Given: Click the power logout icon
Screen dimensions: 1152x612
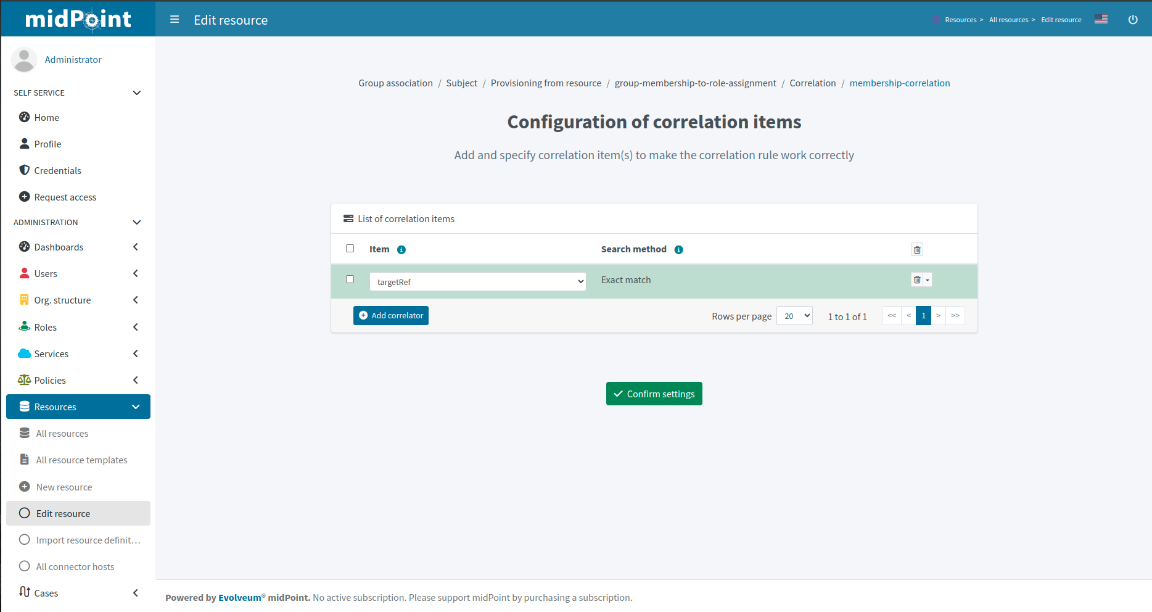Looking at the screenshot, I should pyautogui.click(x=1133, y=19).
